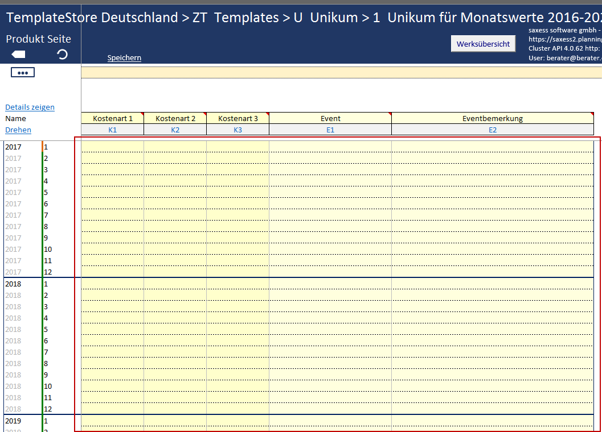Viewport: 602px width, 432px height.
Task: Select the Kostenart 1 column header
Action: tap(113, 118)
